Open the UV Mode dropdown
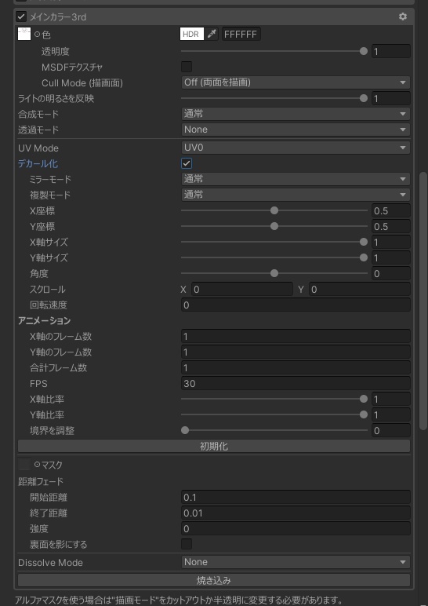This screenshot has height=606, width=428. pyautogui.click(x=296, y=148)
